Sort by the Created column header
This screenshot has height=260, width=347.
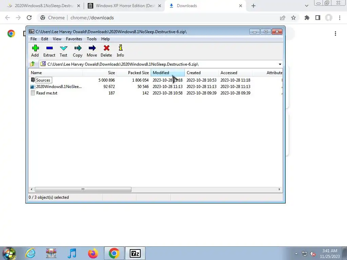tap(201, 73)
